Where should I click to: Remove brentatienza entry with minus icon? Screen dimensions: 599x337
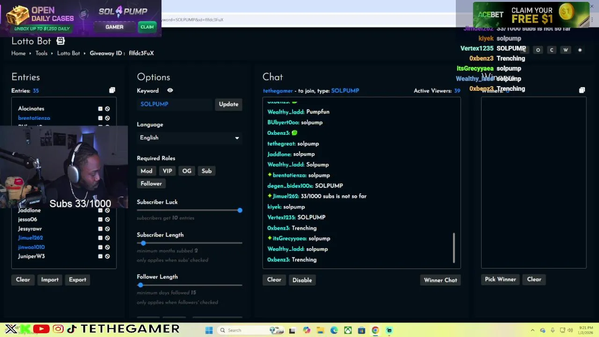(x=100, y=118)
